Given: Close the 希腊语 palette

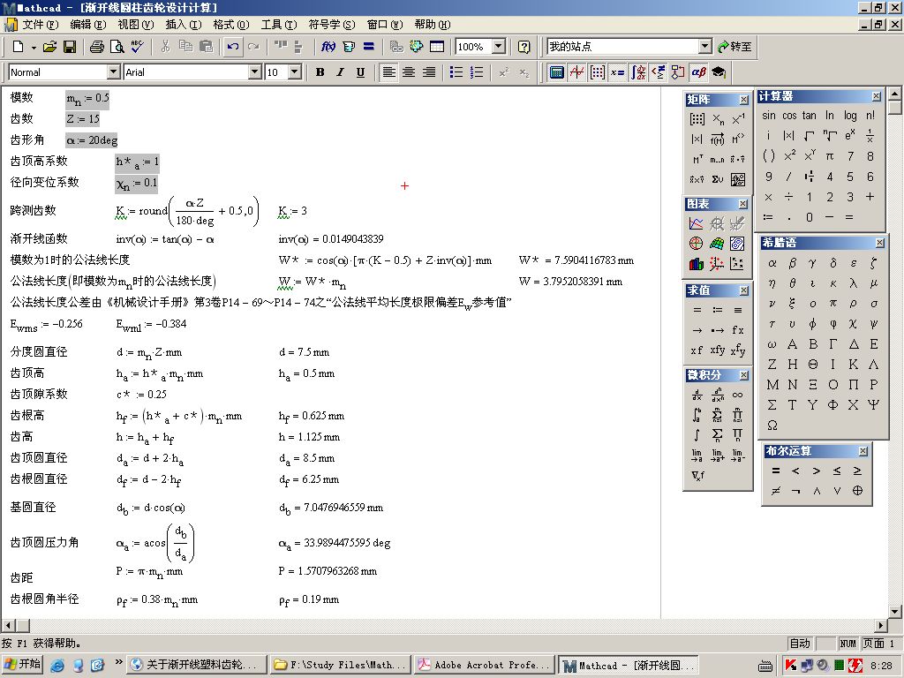Looking at the screenshot, I should 879,243.
